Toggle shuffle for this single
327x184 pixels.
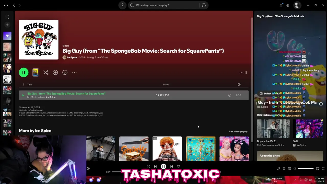pos(46,72)
